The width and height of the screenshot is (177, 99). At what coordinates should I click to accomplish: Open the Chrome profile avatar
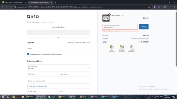click(170, 7)
